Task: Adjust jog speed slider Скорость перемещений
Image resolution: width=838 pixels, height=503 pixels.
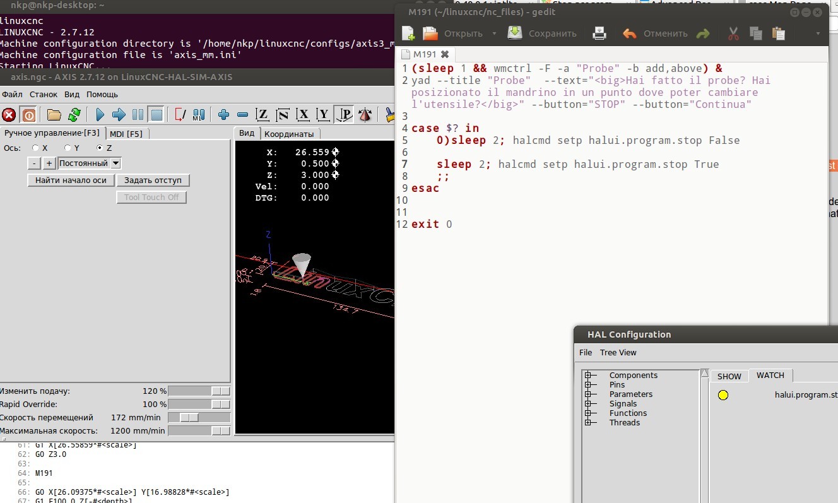Action: coord(199,418)
